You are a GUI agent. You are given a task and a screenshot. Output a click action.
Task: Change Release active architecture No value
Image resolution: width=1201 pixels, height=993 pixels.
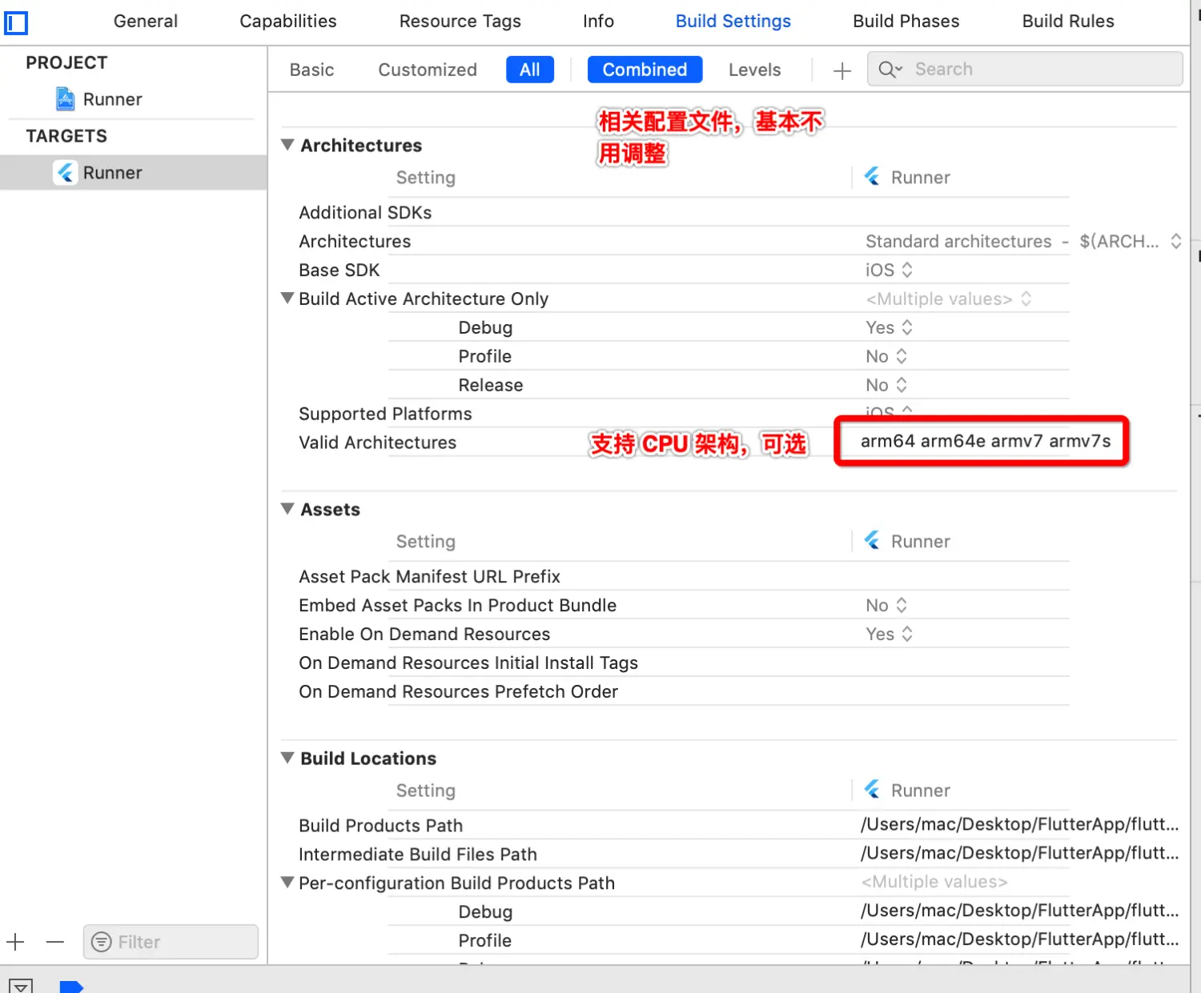pos(886,385)
